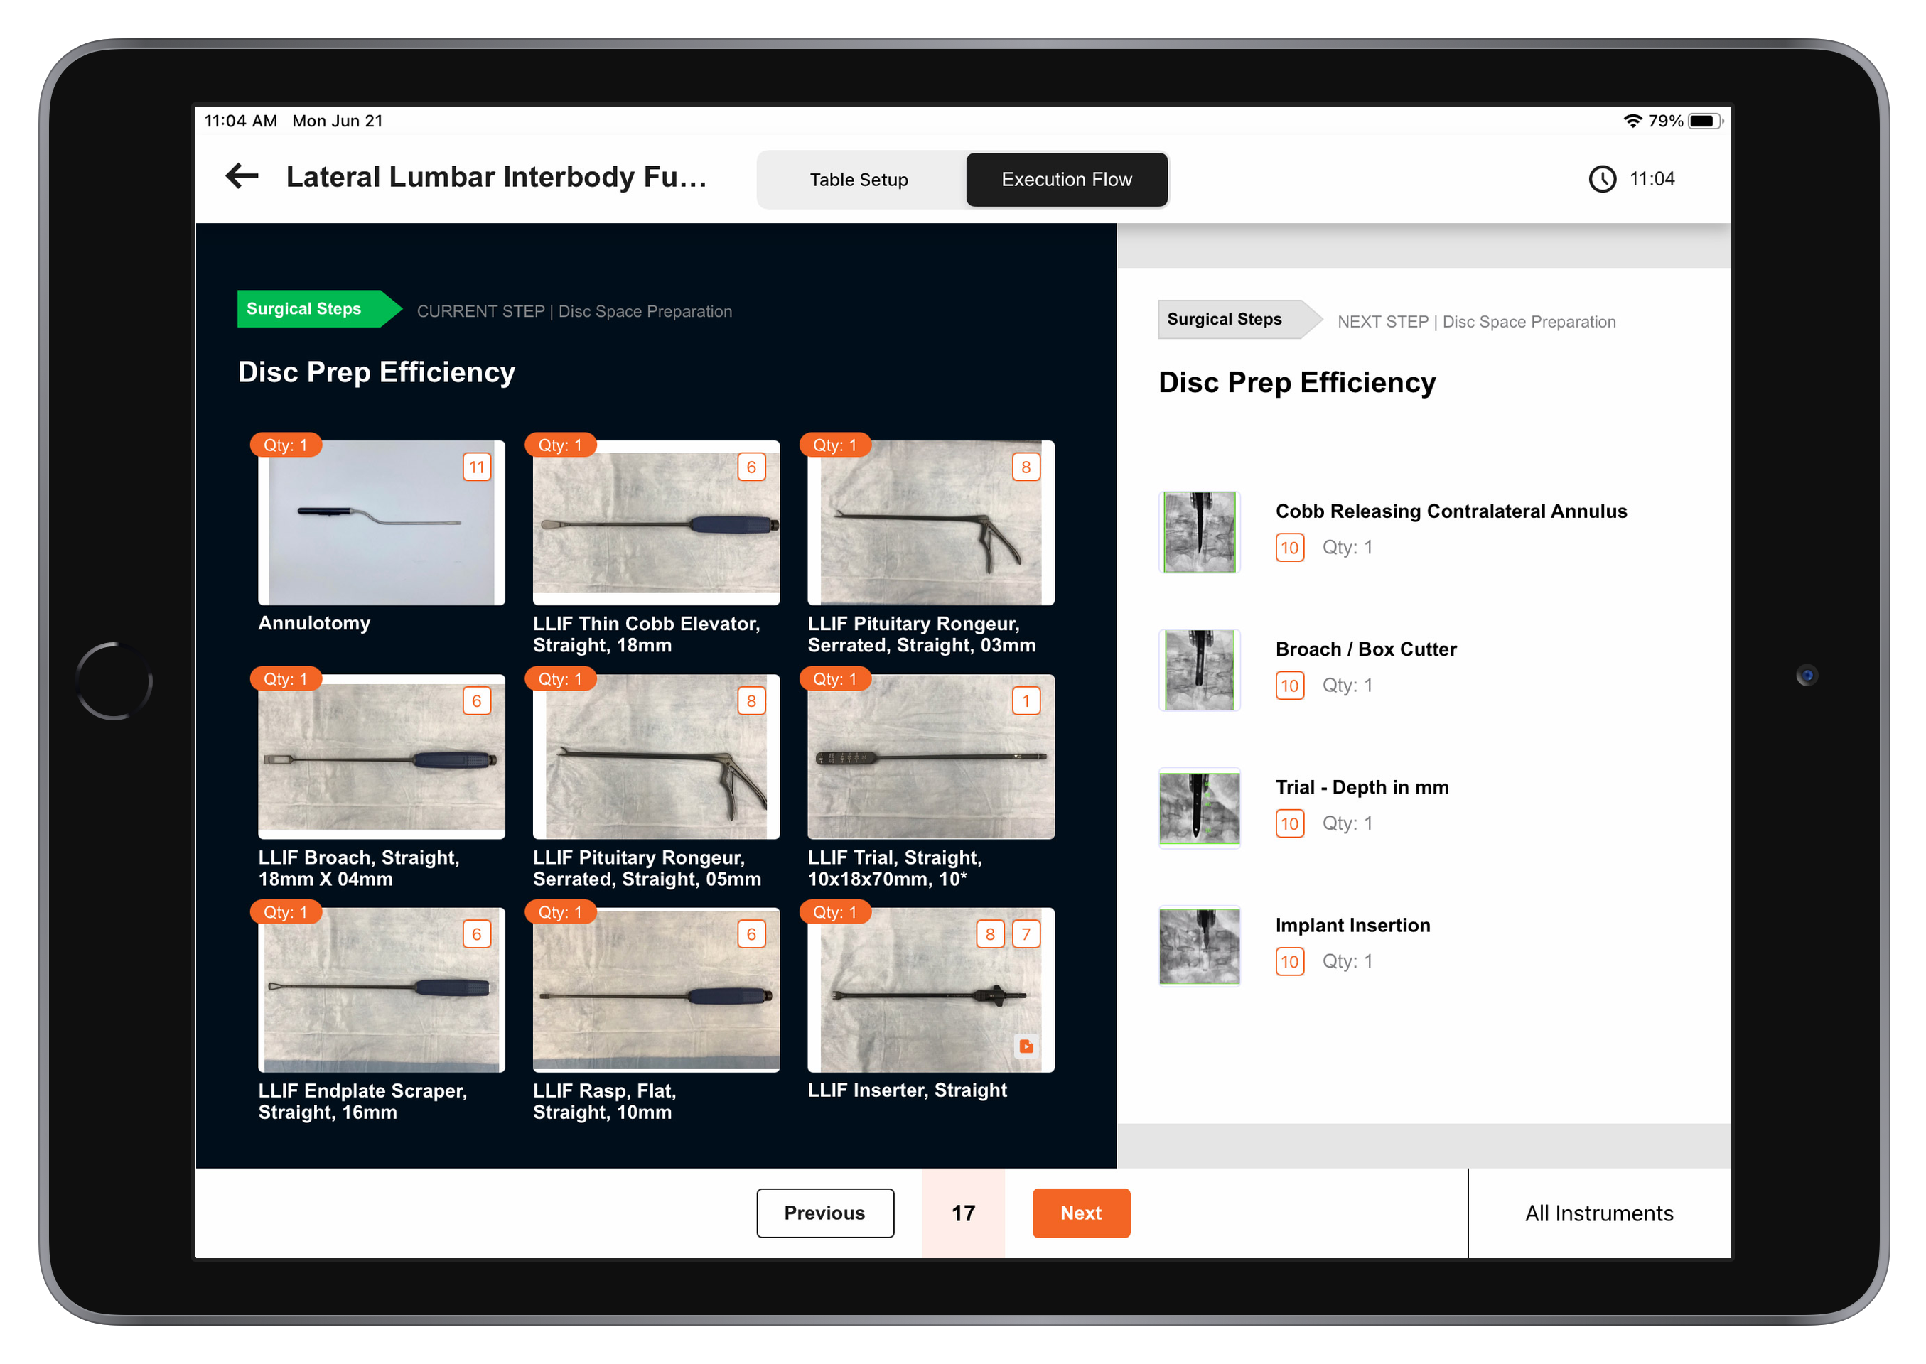This screenshot has height=1364, width=1926.
Task: Click 'NEXT STEP | Disc Space Preparation' text
Action: [1475, 322]
